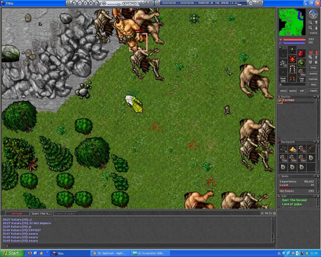Click the Logout button

[x=313, y=91]
